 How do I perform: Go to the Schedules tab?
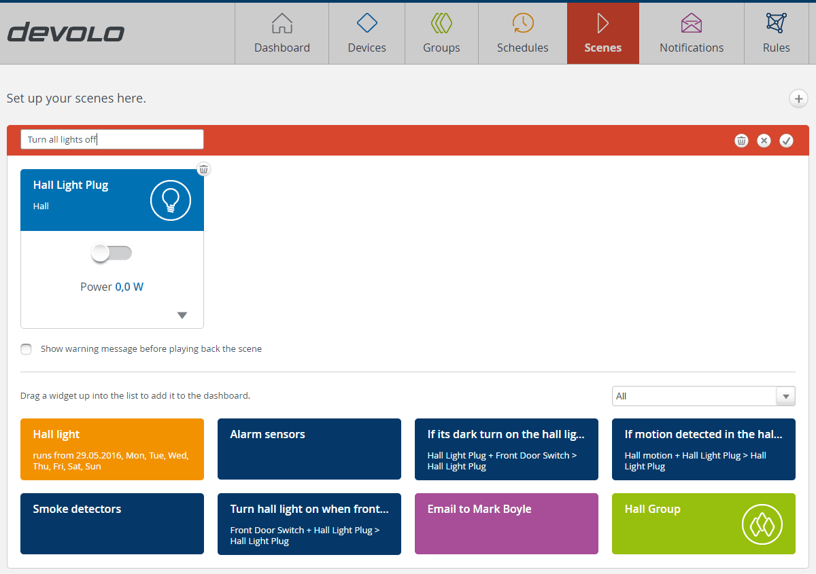[522, 33]
